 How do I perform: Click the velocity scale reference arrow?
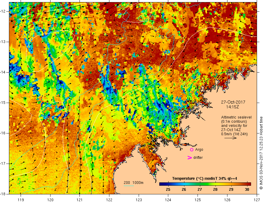coord(230,138)
